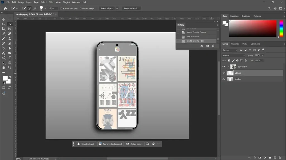The height and width of the screenshot is (160, 286).
Task: Select the Brush tool
Action: (3, 39)
